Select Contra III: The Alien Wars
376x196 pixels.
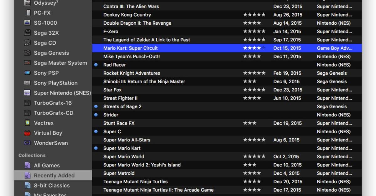pyautogui.click(x=131, y=6)
